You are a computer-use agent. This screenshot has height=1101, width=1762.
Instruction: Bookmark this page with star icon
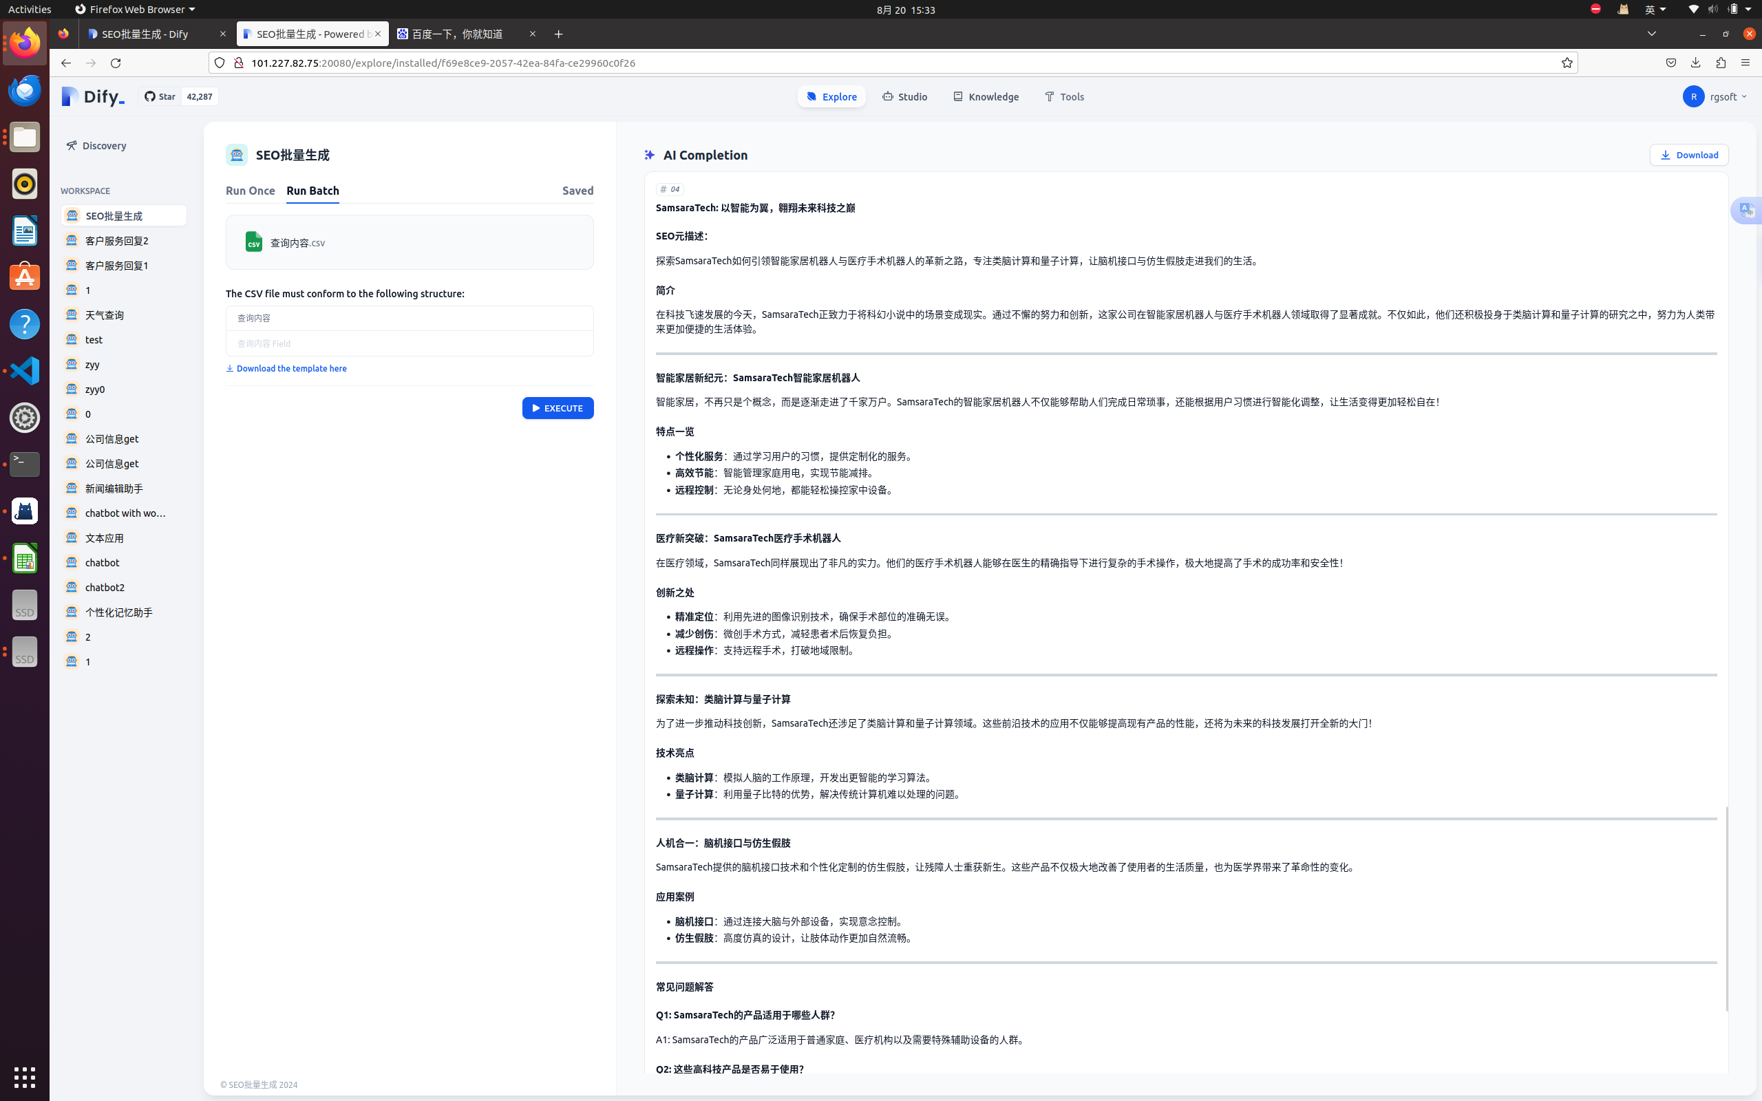pyautogui.click(x=1567, y=63)
